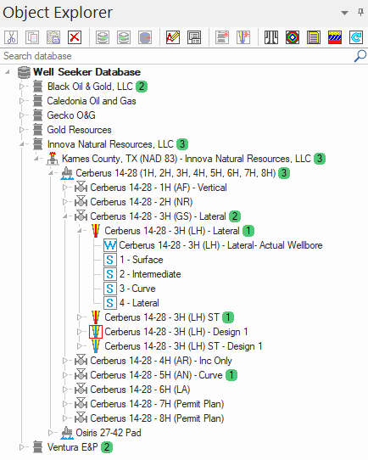This screenshot has height=460, width=368.
Task: Select Cerberus 14-28 - 3H (LH) - Lateral wellbore
Action: click(172, 231)
